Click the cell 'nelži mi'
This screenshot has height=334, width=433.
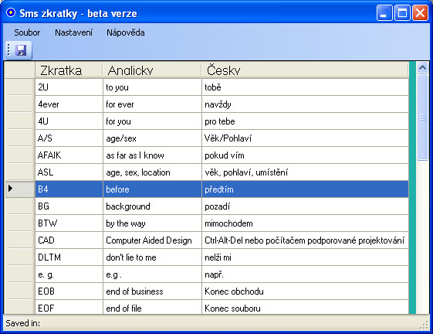pos(305,257)
